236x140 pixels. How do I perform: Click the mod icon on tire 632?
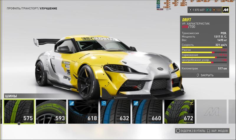103,103
